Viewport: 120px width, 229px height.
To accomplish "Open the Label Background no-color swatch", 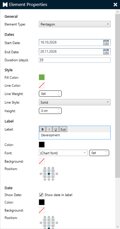I will (42, 161).
